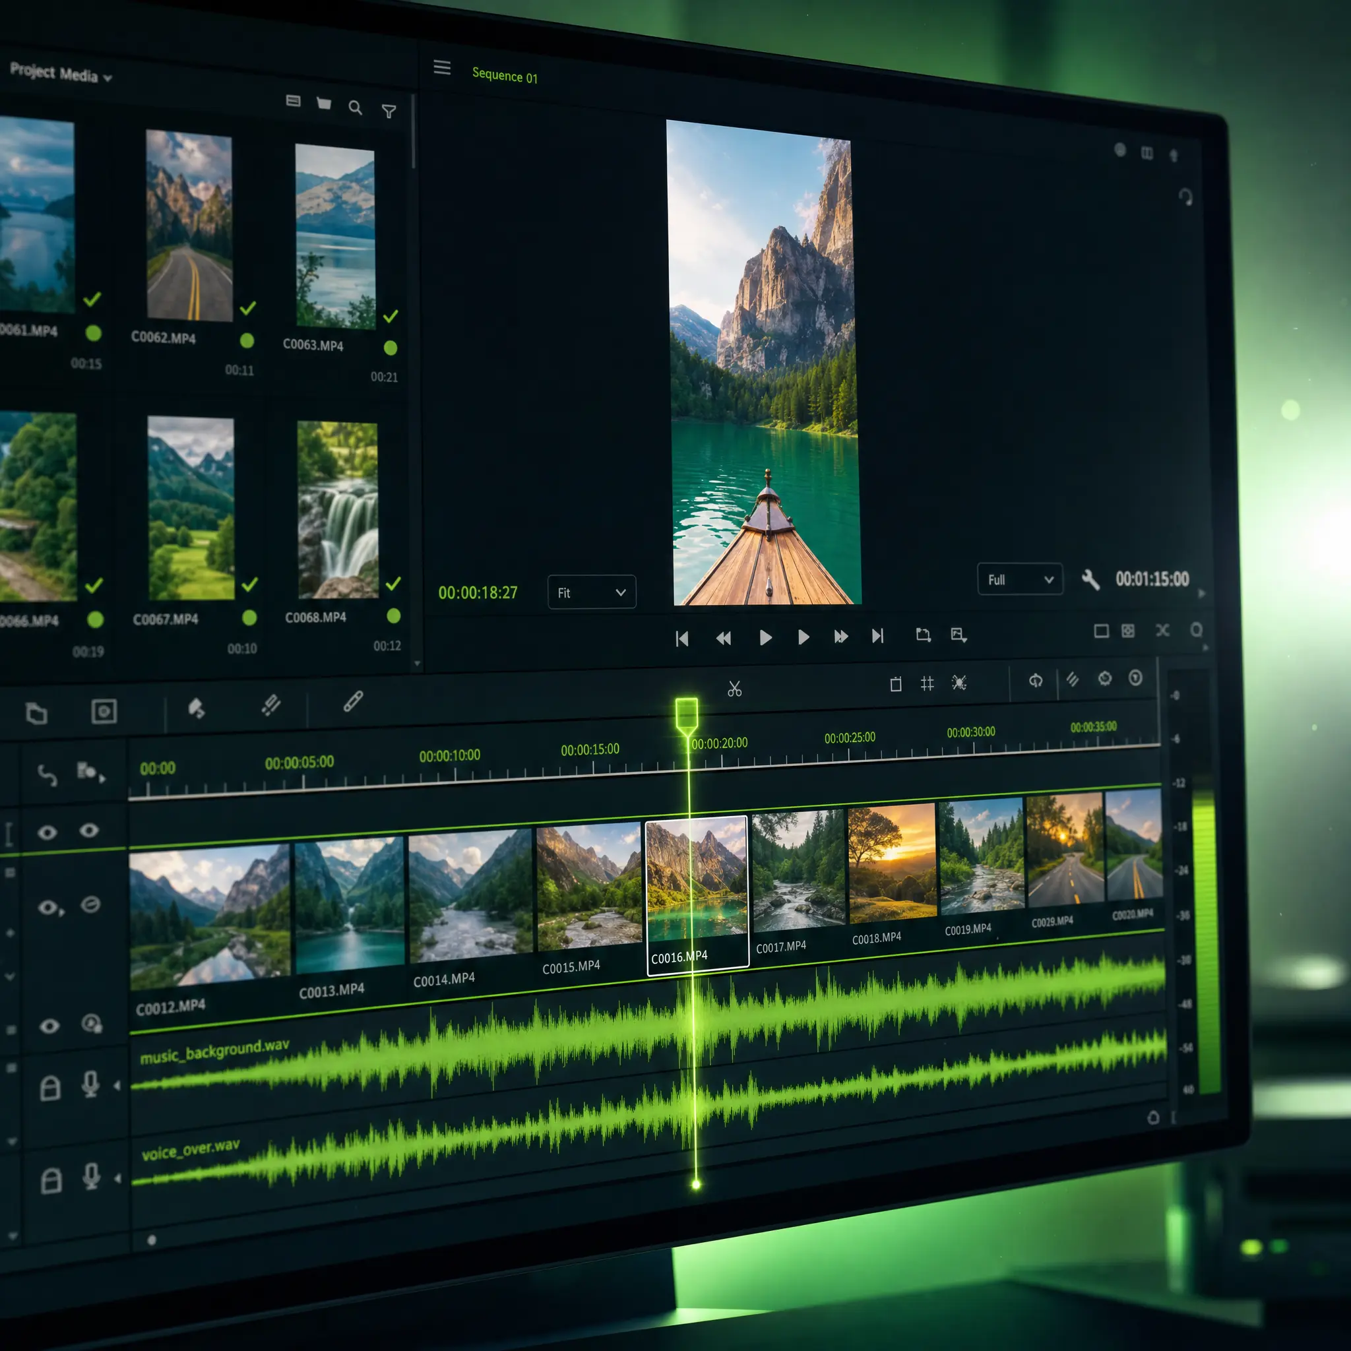The width and height of the screenshot is (1351, 1351).
Task: Expand the voice_over.wav track arrow
Action: point(117,1178)
